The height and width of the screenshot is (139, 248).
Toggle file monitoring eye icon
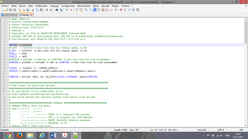[115, 10]
